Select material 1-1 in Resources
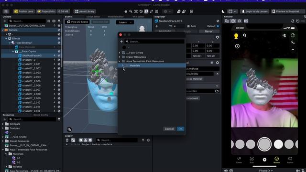 18,158
